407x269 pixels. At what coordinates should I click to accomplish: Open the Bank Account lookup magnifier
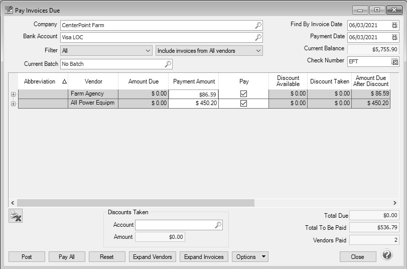tap(258, 38)
